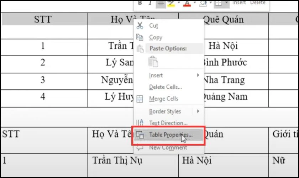The width and height of the screenshot is (299, 178).
Task: Expand Border Styles submenu arrow
Action: pyautogui.click(x=198, y=111)
